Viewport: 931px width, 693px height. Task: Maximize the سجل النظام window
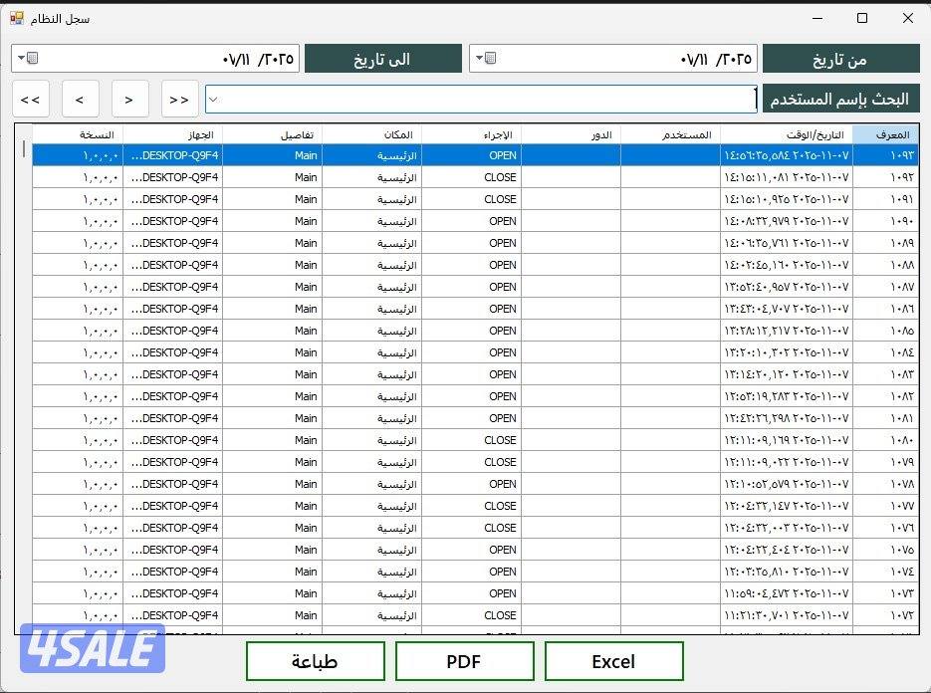[x=862, y=18]
